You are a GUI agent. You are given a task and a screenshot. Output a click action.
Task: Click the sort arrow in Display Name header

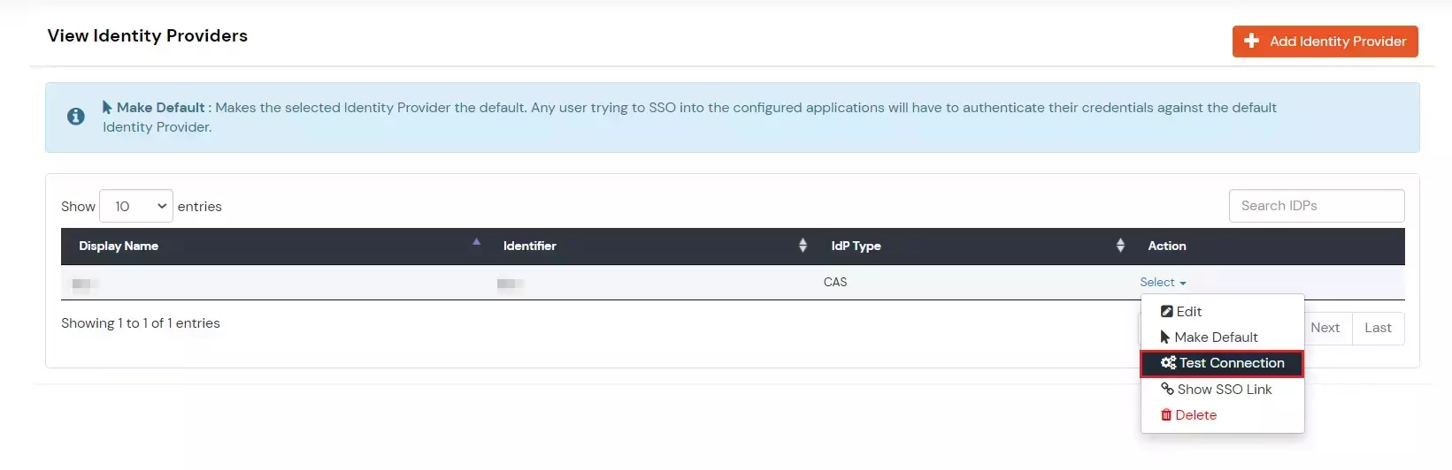pos(476,242)
